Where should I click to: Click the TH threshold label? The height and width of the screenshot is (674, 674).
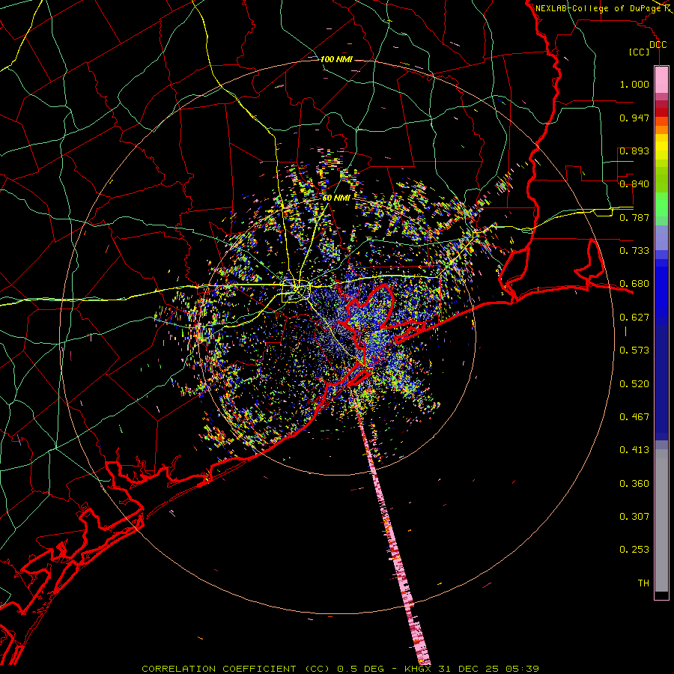click(x=643, y=583)
